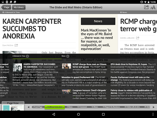Tap the Devil's Brigade story thumbnail
This screenshot has width=157, height=118.
(x=67, y=92)
